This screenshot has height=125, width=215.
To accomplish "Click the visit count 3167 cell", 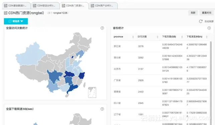I will (x=141, y=69).
